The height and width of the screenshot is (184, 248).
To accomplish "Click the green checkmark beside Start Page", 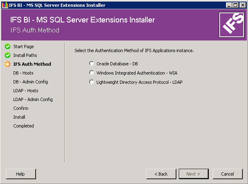I will (x=8, y=47).
